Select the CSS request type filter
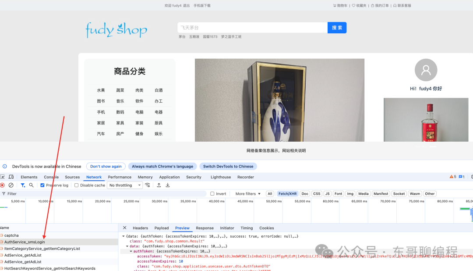This screenshot has width=473, height=271. tap(317, 194)
